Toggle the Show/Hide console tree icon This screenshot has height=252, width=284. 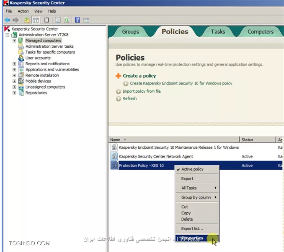tap(36, 20)
